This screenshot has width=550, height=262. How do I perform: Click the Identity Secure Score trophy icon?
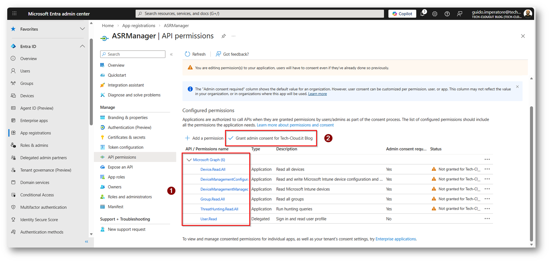click(13, 220)
